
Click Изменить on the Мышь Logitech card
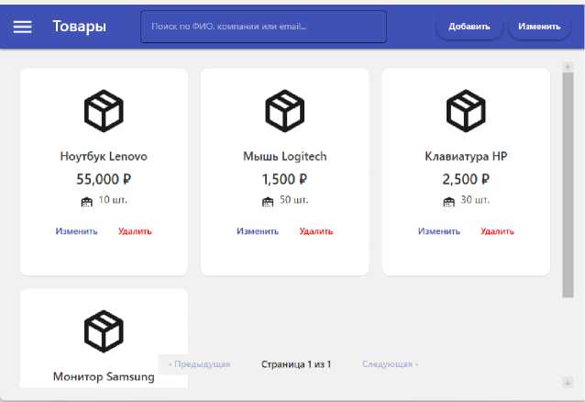pos(258,231)
